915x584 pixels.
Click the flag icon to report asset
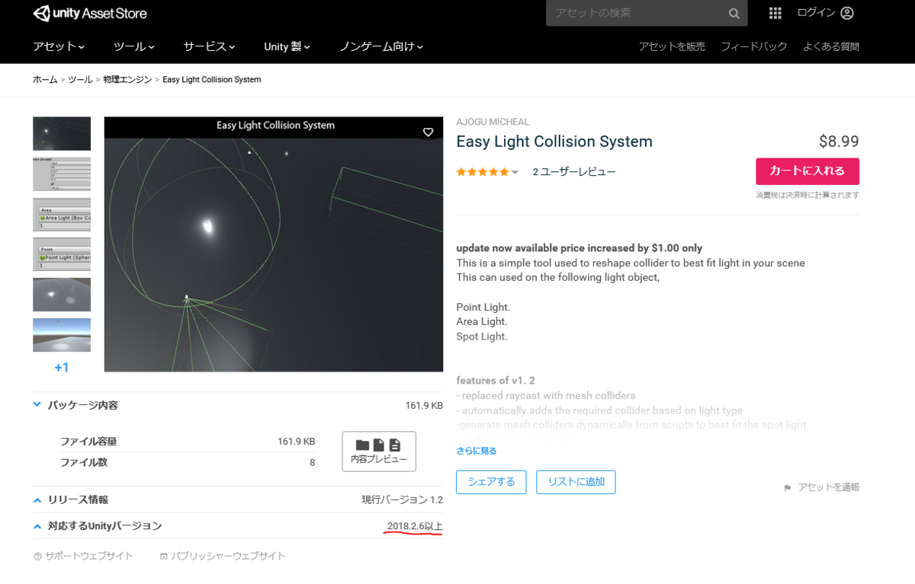(788, 488)
